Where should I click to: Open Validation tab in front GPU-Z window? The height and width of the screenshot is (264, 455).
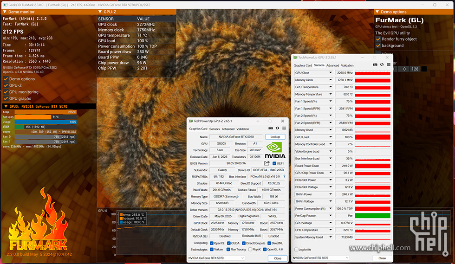tap(242, 129)
